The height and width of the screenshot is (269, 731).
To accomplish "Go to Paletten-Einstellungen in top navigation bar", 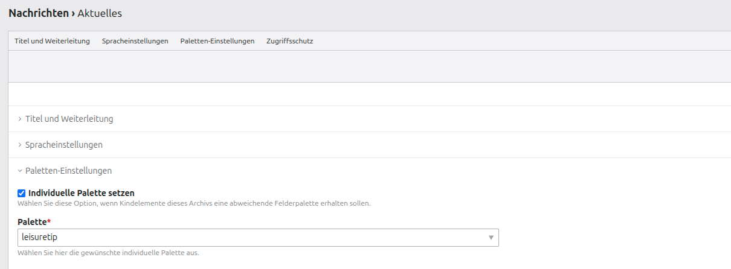I will click(x=217, y=41).
